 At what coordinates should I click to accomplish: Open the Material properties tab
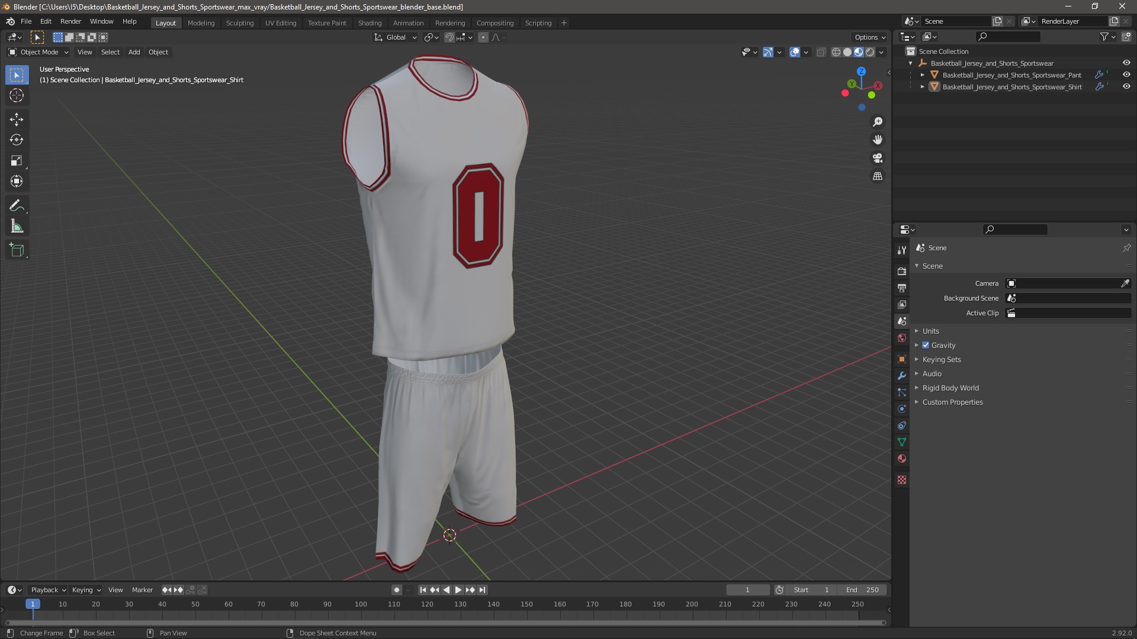[902, 459]
